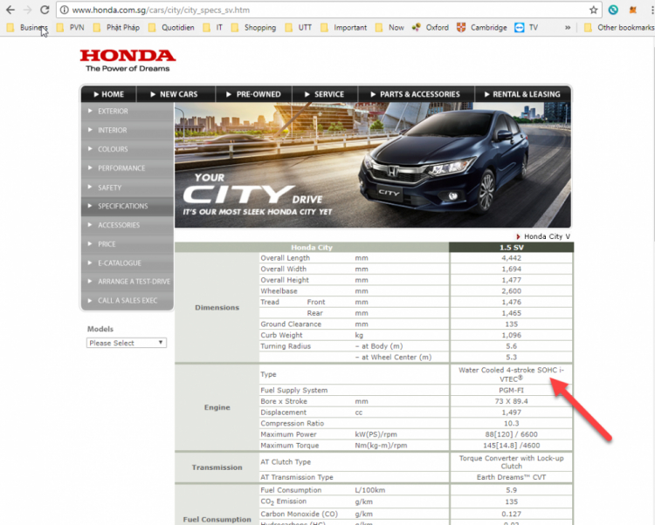655x525 pixels.
Task: Open the Cambridge bookmark
Action: (481, 28)
